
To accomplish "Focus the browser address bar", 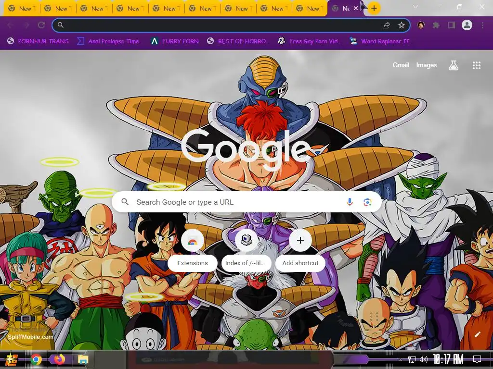I will click(231, 25).
